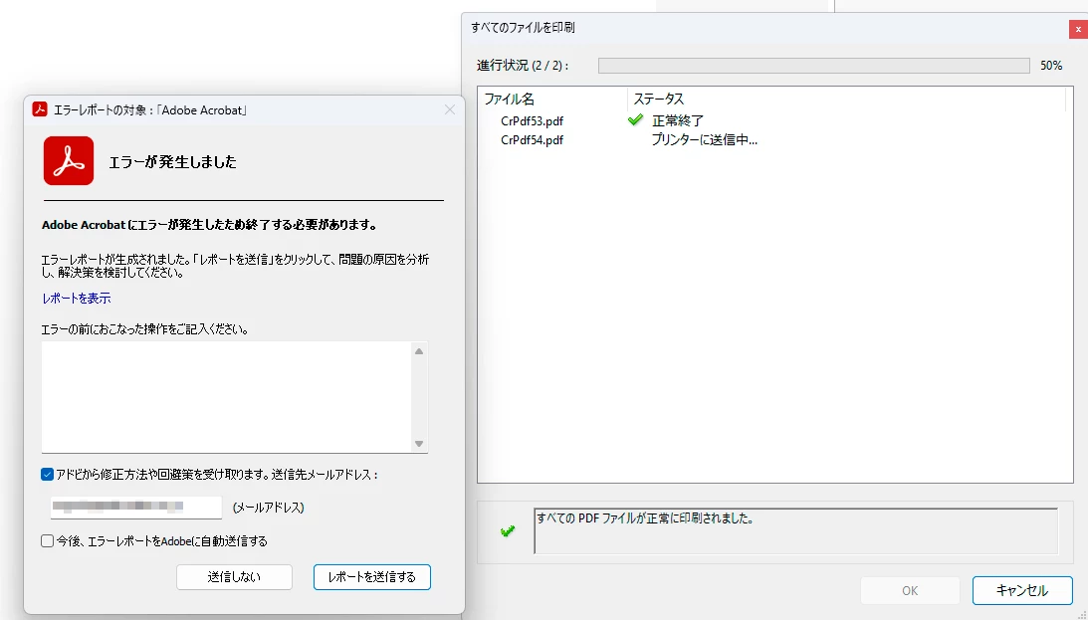
Task: Click the キャンセル button in print window
Action: point(1022,590)
